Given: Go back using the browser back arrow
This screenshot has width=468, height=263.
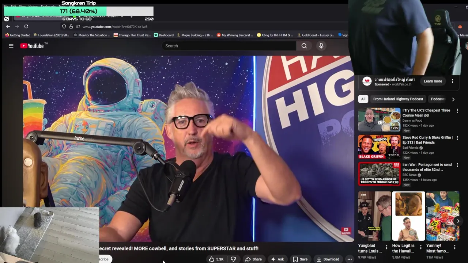Looking at the screenshot, I should 8,26.
